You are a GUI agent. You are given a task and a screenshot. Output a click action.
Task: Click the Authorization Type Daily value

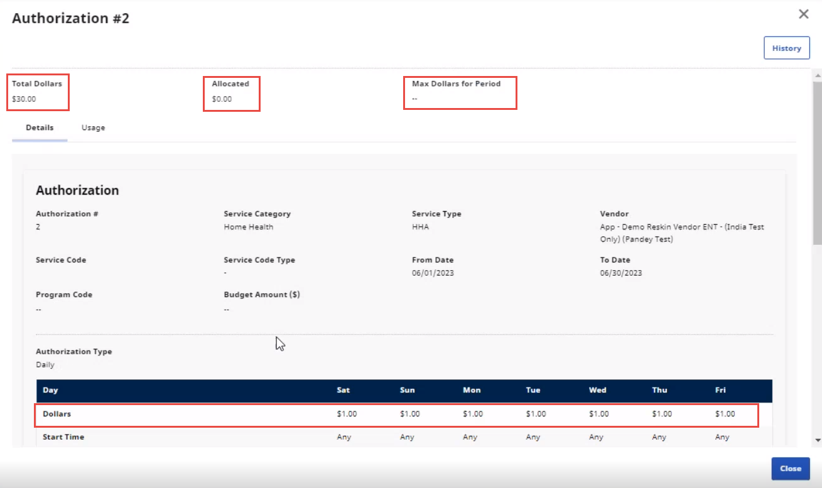(45, 365)
